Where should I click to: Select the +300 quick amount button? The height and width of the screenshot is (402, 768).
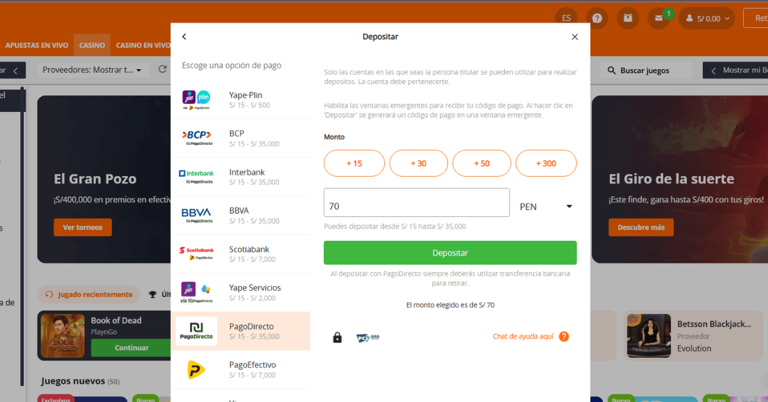(x=546, y=163)
